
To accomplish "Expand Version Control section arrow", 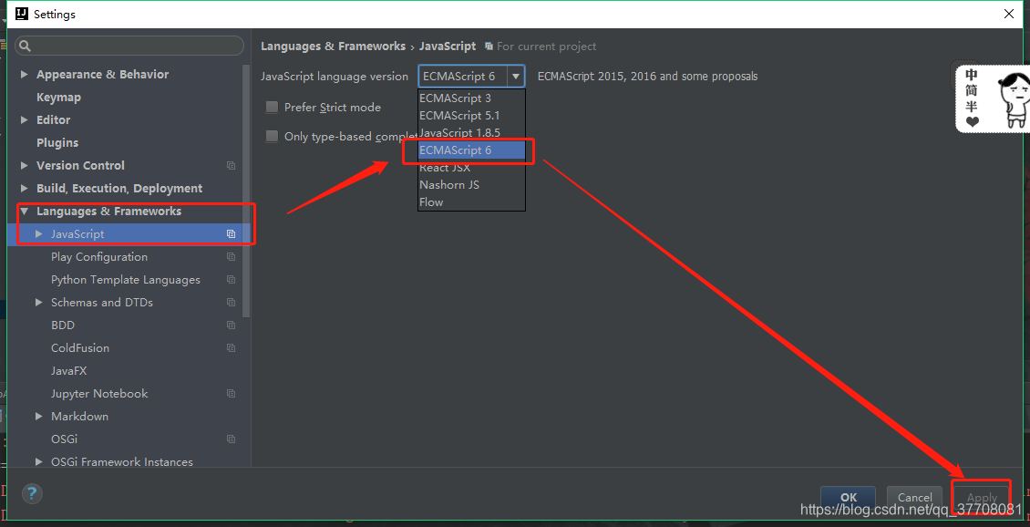I will pos(25,166).
